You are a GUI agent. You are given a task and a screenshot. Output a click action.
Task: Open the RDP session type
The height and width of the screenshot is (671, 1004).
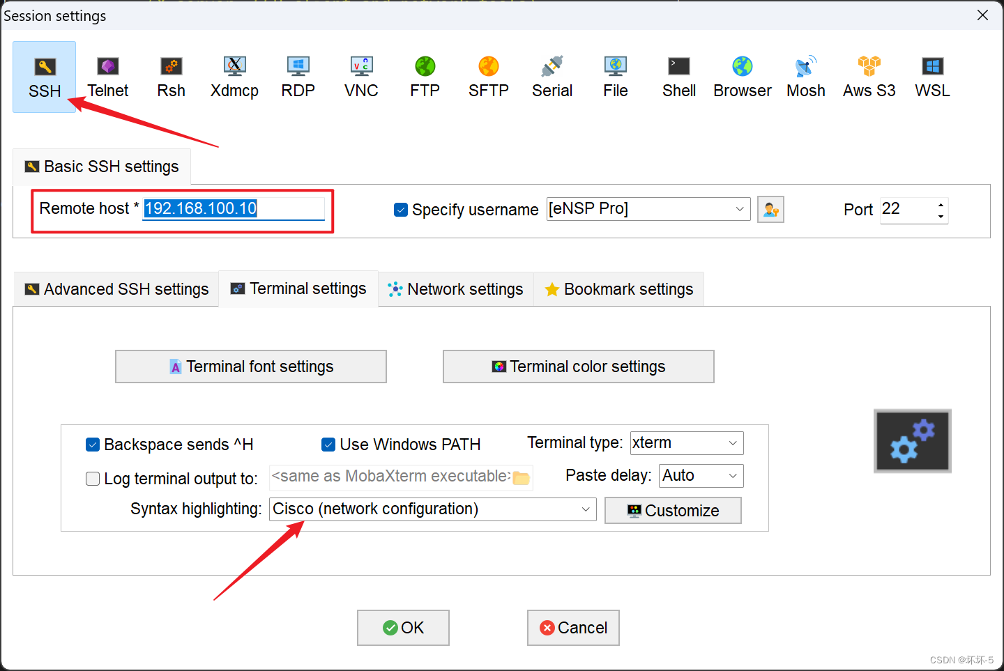click(x=298, y=75)
